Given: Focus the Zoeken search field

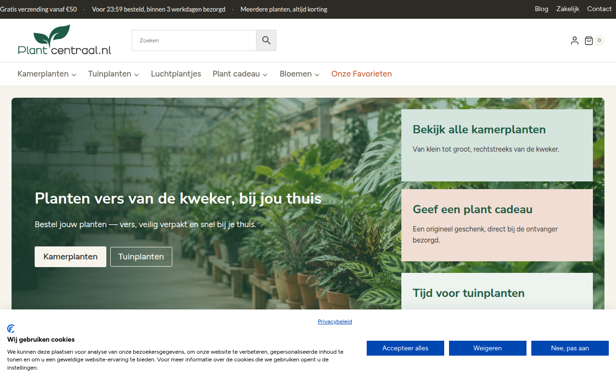Looking at the screenshot, I should pos(194,40).
